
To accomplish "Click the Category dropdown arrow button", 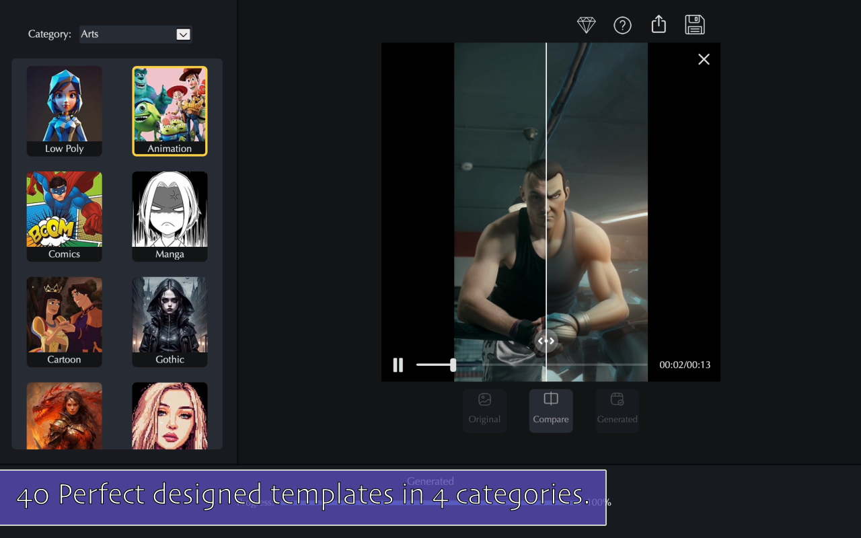I will point(183,34).
